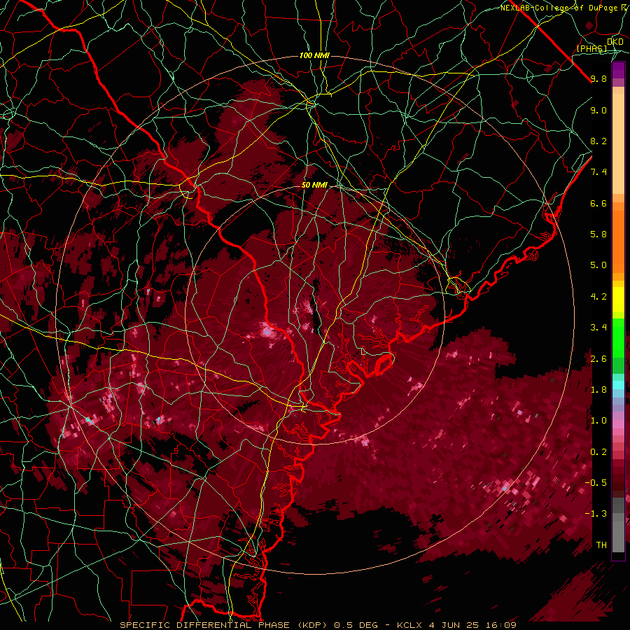Viewport: 630px width, 630px height.
Task: Click the 50 NMI range ring label
Action: point(314,185)
